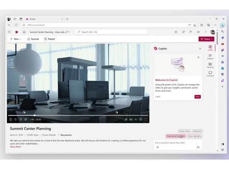This screenshot has width=229, height=171.
Task: Open the Transcript panel
Action: tap(210, 65)
